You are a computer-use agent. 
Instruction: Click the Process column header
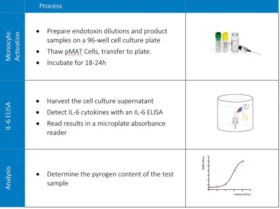51,6
